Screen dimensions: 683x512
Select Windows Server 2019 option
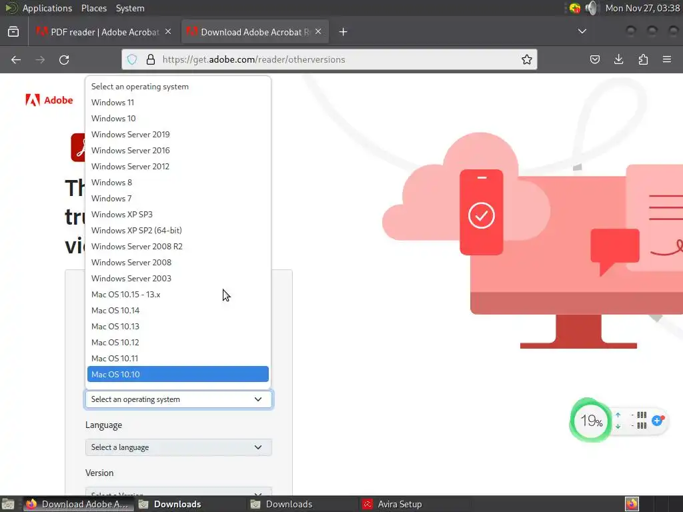tap(177, 135)
